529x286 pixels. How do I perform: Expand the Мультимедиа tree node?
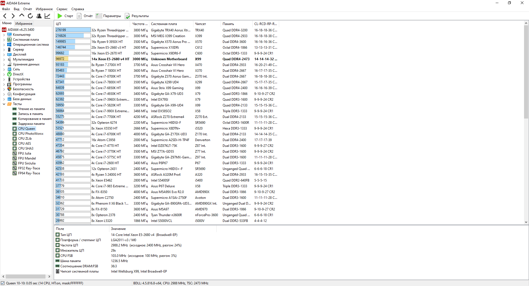point(4,60)
